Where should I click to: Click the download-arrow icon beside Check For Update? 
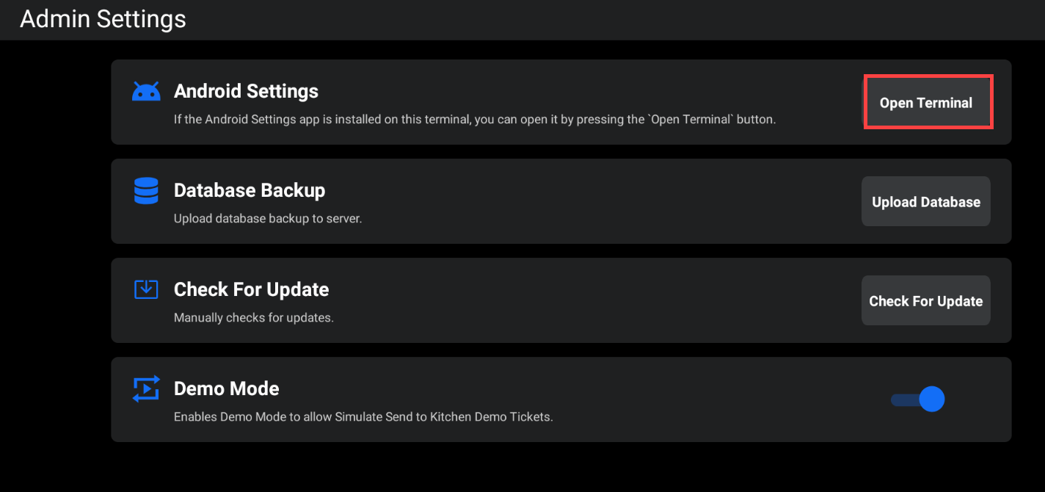(x=146, y=289)
